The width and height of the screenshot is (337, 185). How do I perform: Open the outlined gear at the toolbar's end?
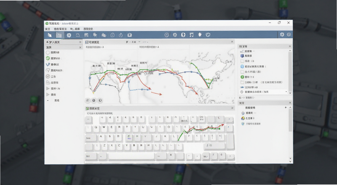click(x=289, y=34)
